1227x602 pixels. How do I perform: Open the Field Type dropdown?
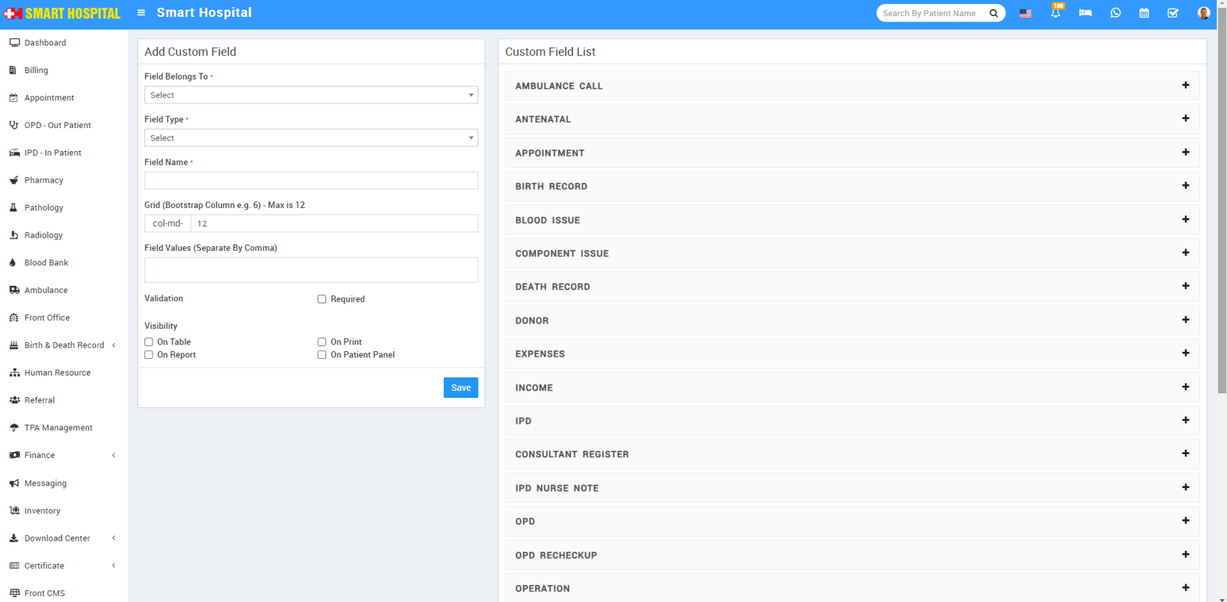[x=311, y=138]
